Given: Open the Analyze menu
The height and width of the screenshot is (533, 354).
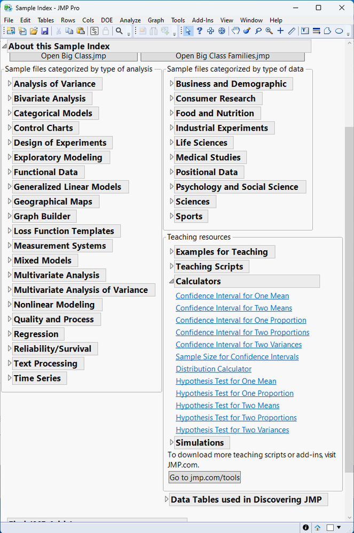Looking at the screenshot, I should pyautogui.click(x=130, y=20).
